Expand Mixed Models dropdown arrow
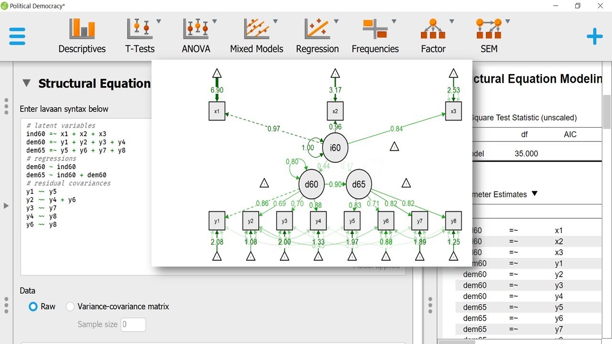 (275, 21)
